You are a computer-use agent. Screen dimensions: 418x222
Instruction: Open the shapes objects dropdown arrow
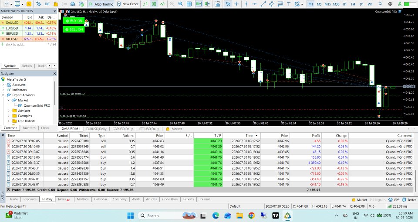click(302, 4)
